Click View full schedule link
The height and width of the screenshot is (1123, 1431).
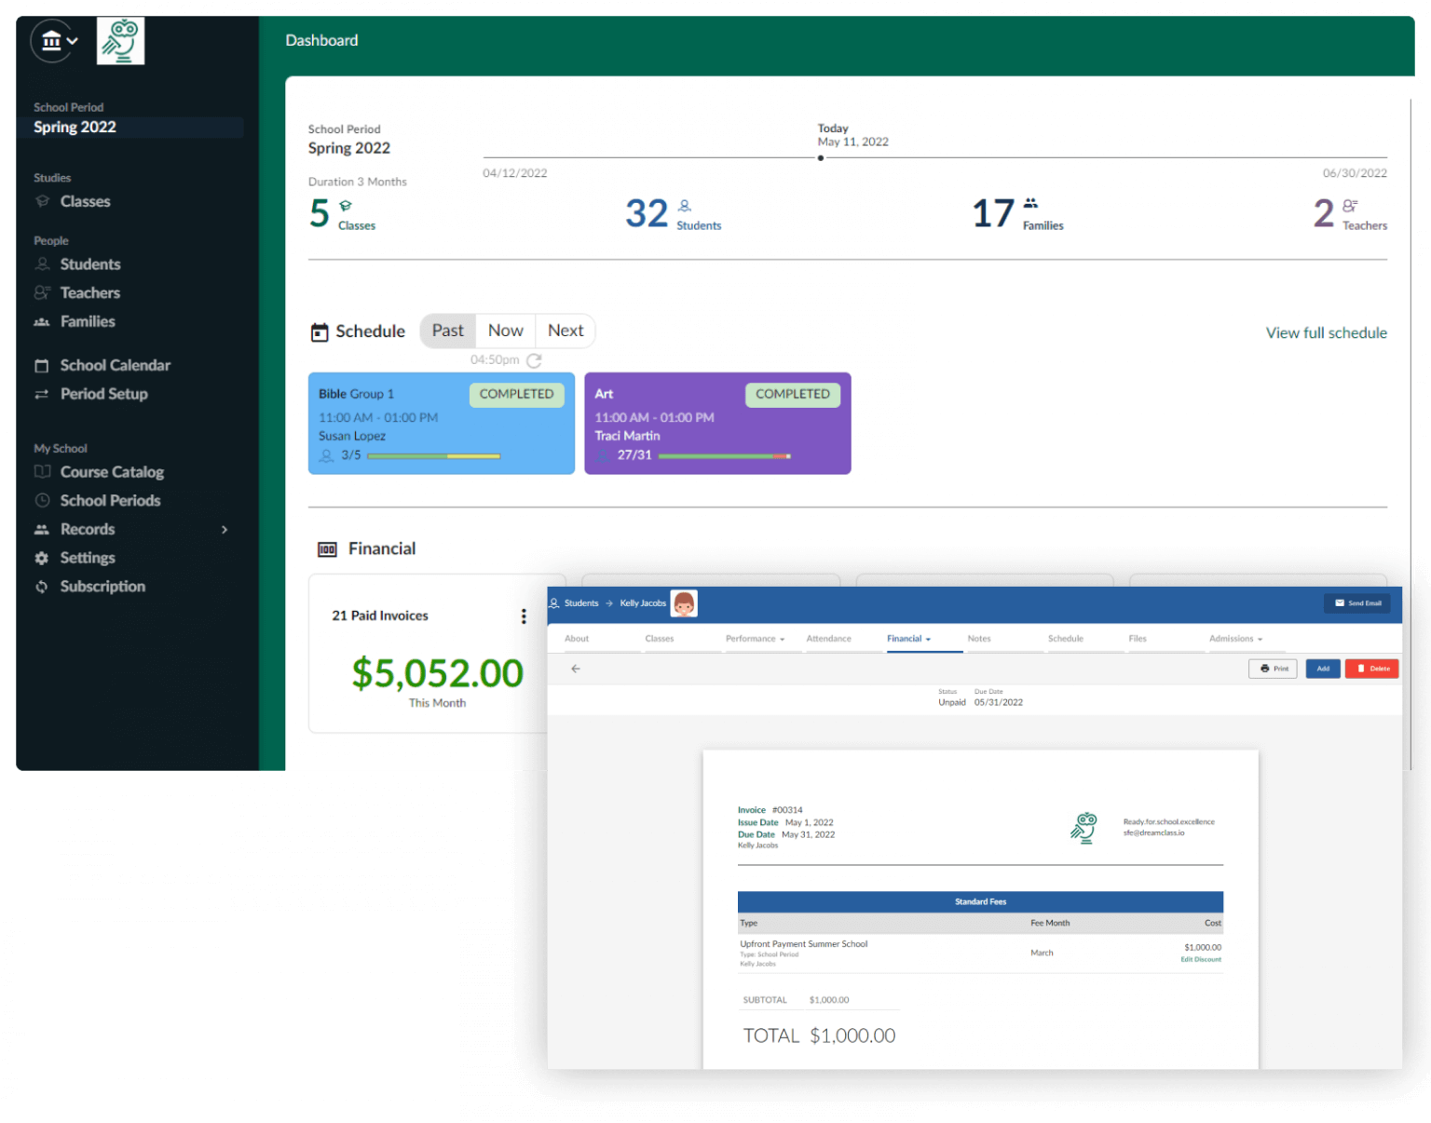point(1326,332)
